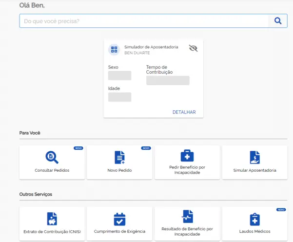Click the Consultar Pedidos magnifier icon
The height and width of the screenshot is (242, 293).
click(x=52, y=157)
